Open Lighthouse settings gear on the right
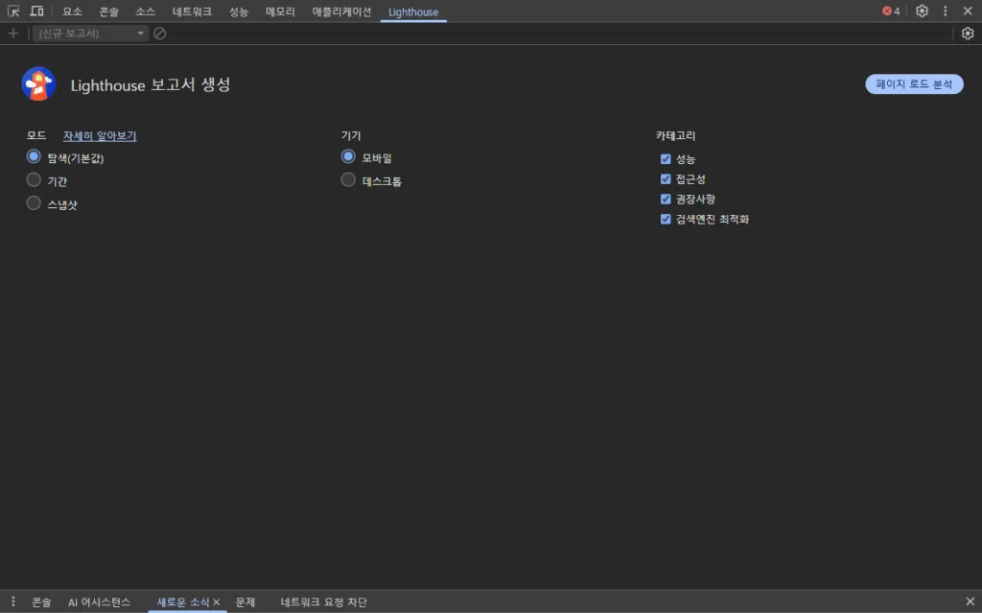Screen dimensions: 982x613 point(968,33)
